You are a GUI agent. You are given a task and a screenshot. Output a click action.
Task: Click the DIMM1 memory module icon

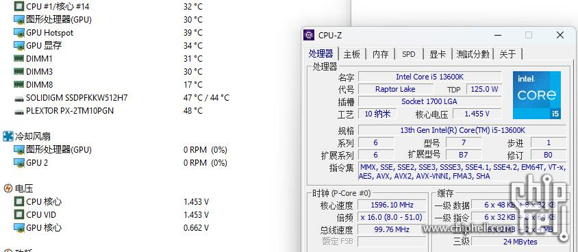coord(18,58)
